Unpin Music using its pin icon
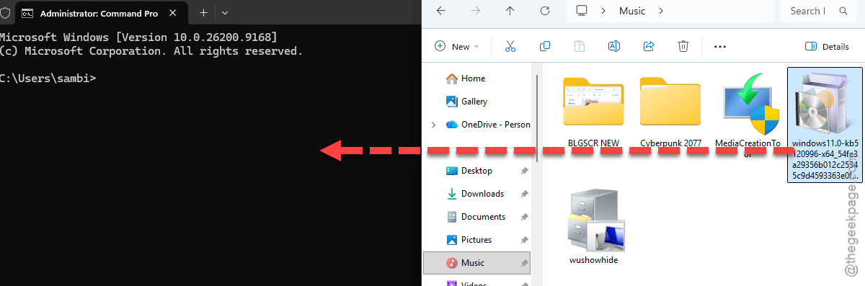The width and height of the screenshot is (865, 286). point(524,263)
